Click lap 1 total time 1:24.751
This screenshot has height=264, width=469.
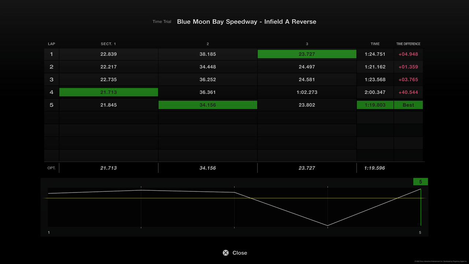pyautogui.click(x=375, y=54)
